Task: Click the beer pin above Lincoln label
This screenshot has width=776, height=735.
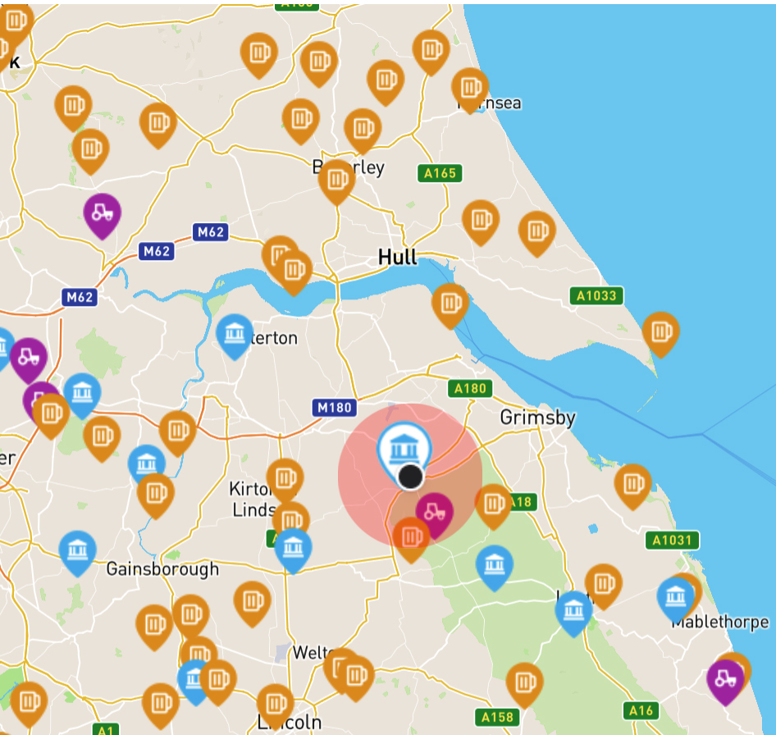Action: 276,704
